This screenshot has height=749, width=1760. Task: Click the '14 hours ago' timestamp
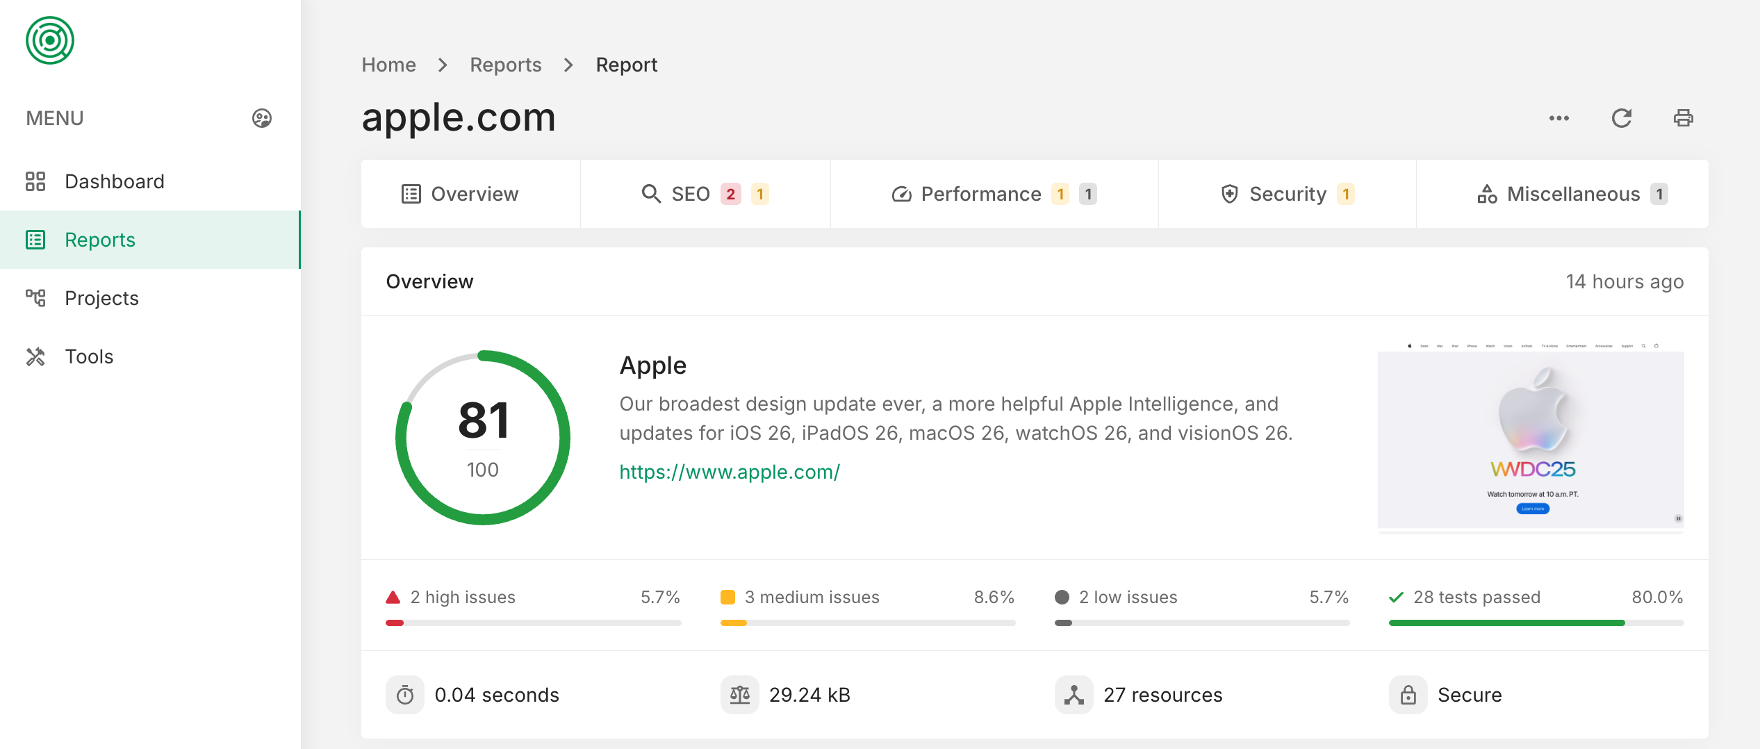coord(1625,281)
